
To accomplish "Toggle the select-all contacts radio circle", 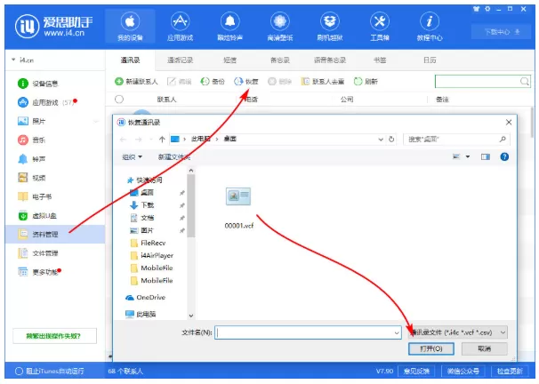I will tap(119, 100).
